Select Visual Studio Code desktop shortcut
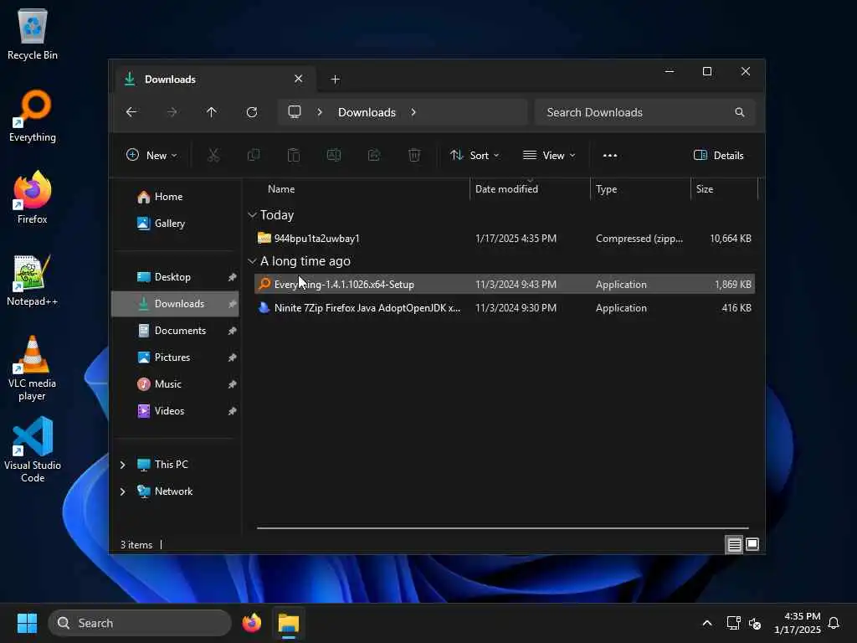The width and height of the screenshot is (857, 643). [33, 450]
